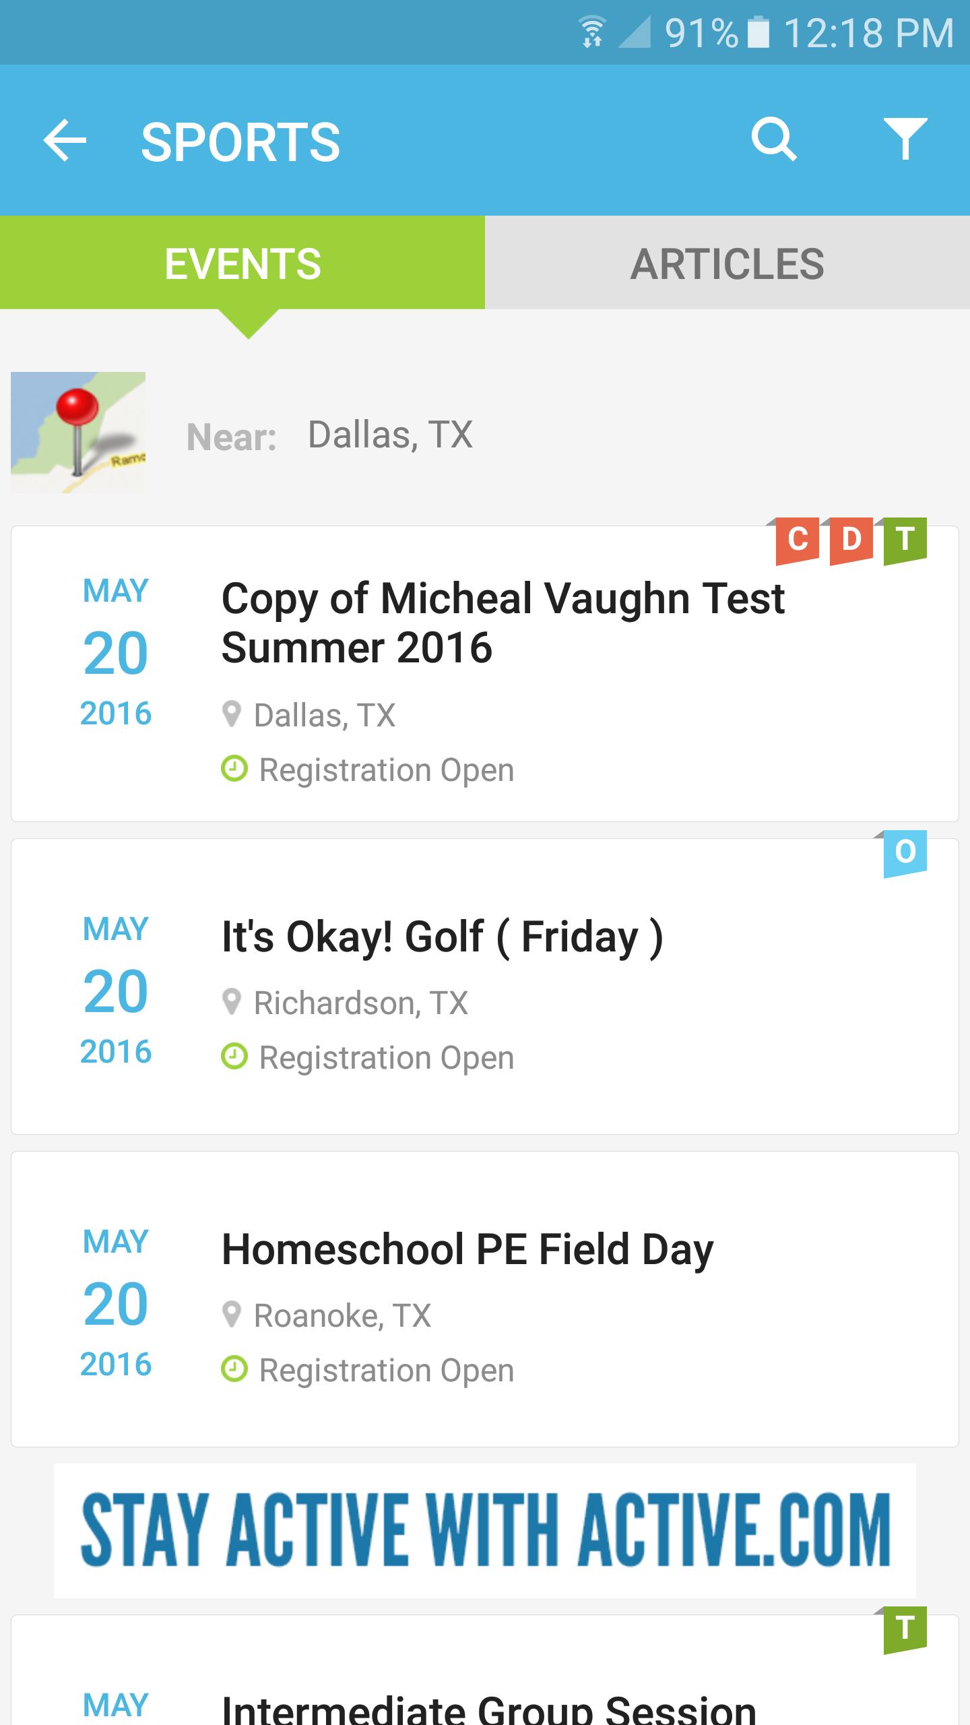970x1725 pixels.
Task: Tap the Sports title in header
Action: (x=240, y=142)
